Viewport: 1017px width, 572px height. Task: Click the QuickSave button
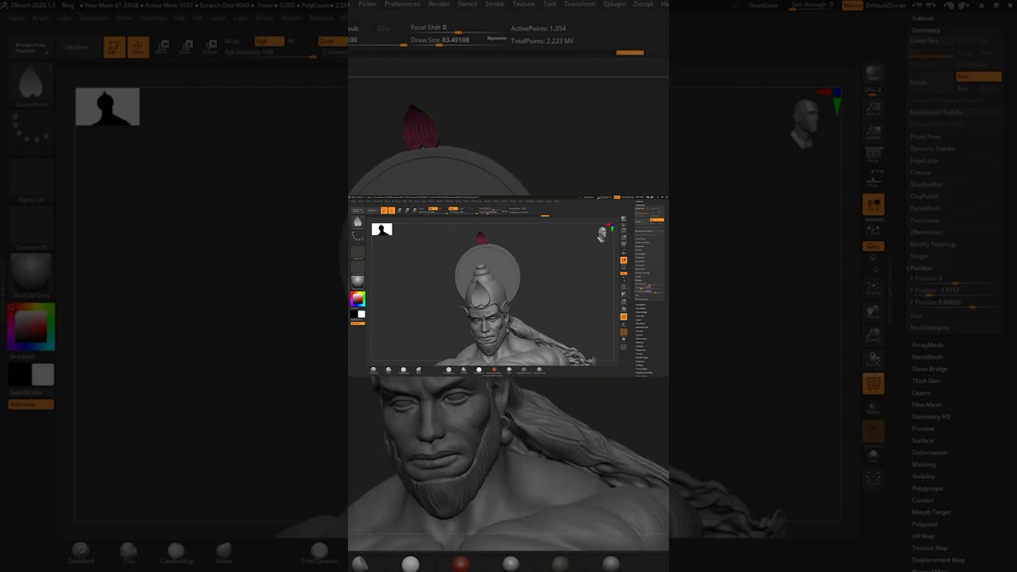(x=764, y=5)
